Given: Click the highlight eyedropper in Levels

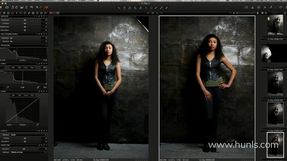Looking at the screenshot, I should 38,87.
